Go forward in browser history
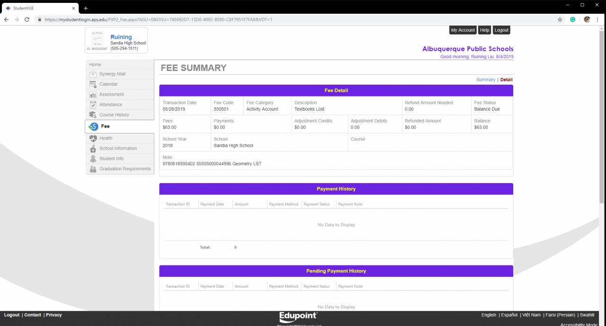Viewport: 606px width, 326px height. [x=17, y=19]
